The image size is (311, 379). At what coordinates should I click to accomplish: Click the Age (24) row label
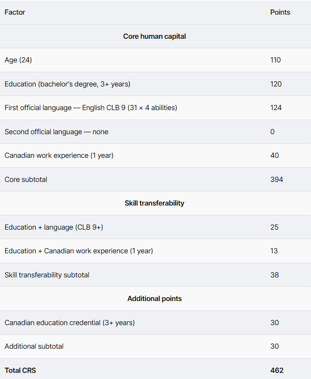(18, 60)
